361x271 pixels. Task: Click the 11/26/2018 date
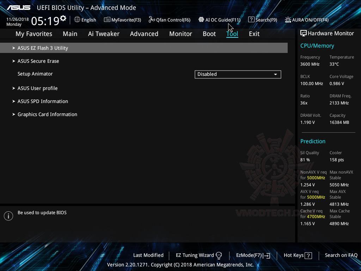point(18,19)
